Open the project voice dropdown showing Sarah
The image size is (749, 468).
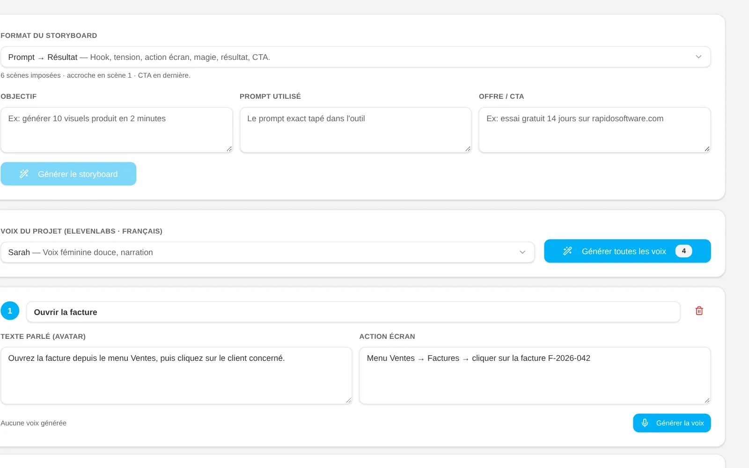(x=268, y=252)
